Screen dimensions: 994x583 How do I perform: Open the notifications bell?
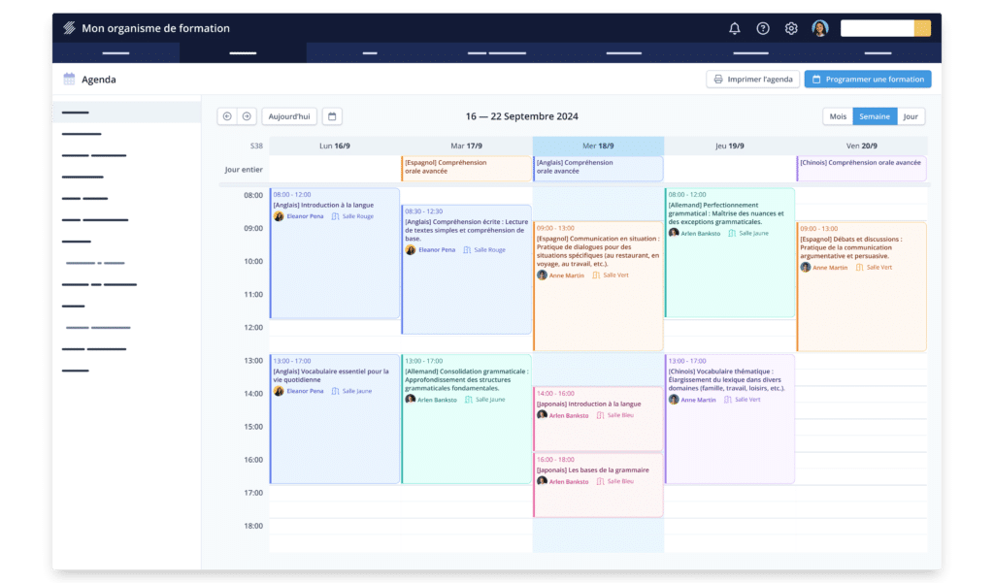[734, 28]
